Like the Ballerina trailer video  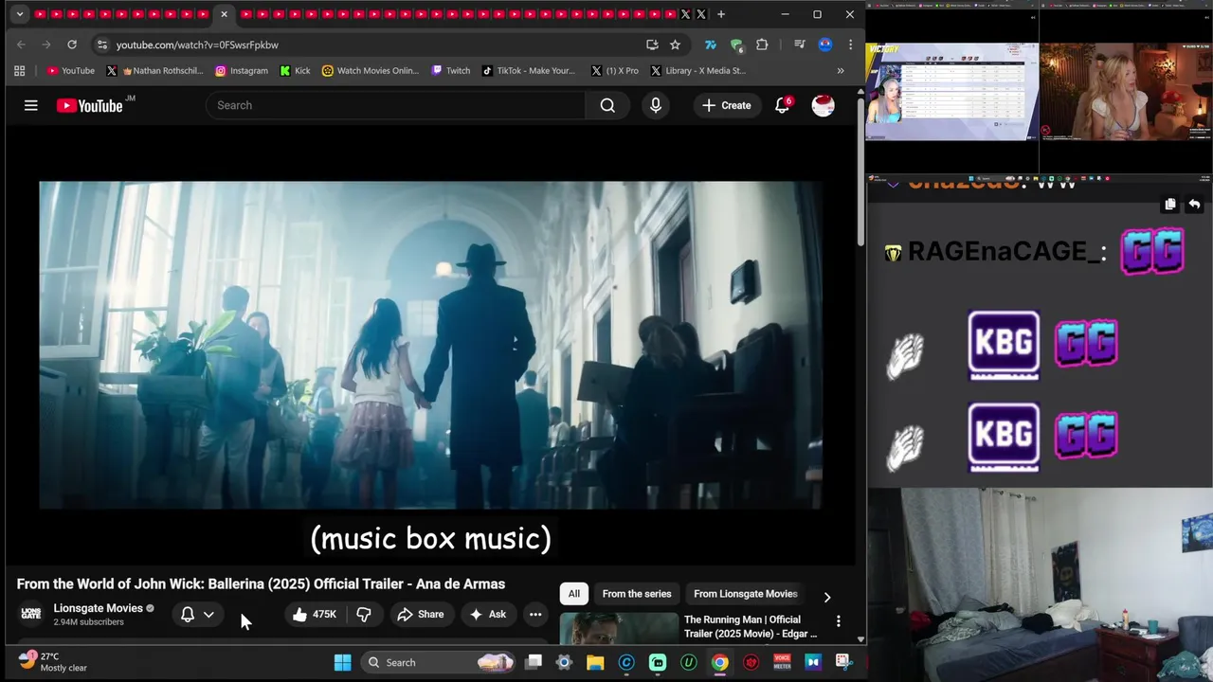pyautogui.click(x=315, y=614)
